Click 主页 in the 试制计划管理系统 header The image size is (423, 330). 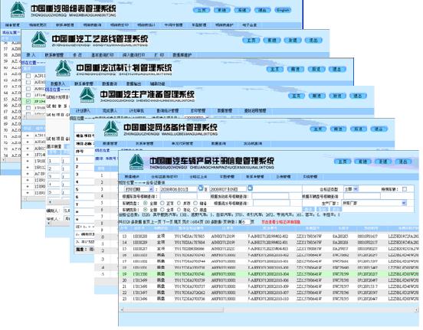tap(275, 69)
